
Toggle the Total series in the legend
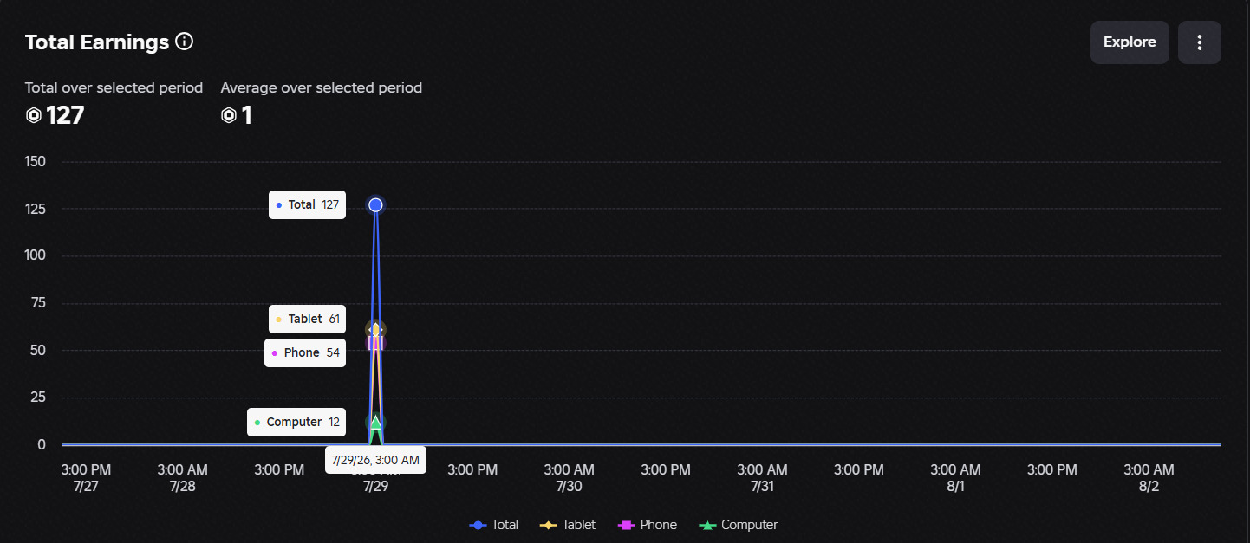click(494, 525)
